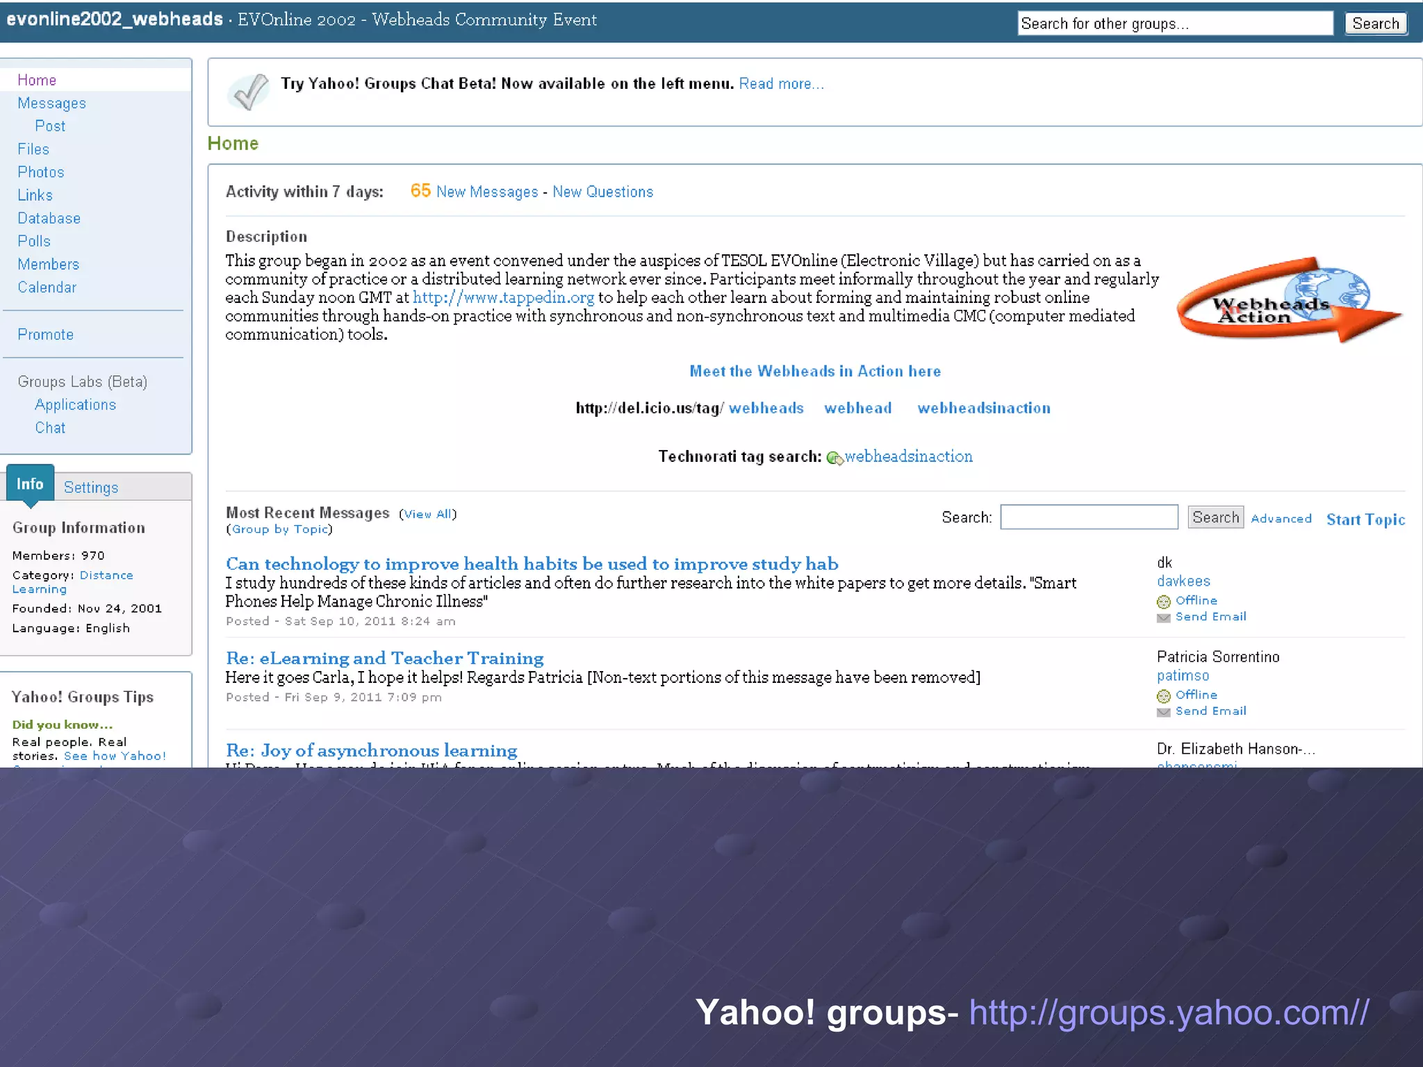Click patimso offline status smiley icon

pyautogui.click(x=1164, y=696)
